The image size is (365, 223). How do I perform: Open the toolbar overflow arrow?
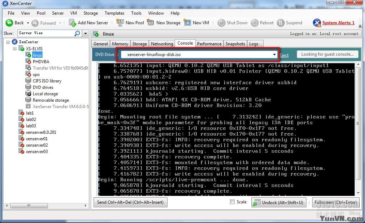pos(360,26)
